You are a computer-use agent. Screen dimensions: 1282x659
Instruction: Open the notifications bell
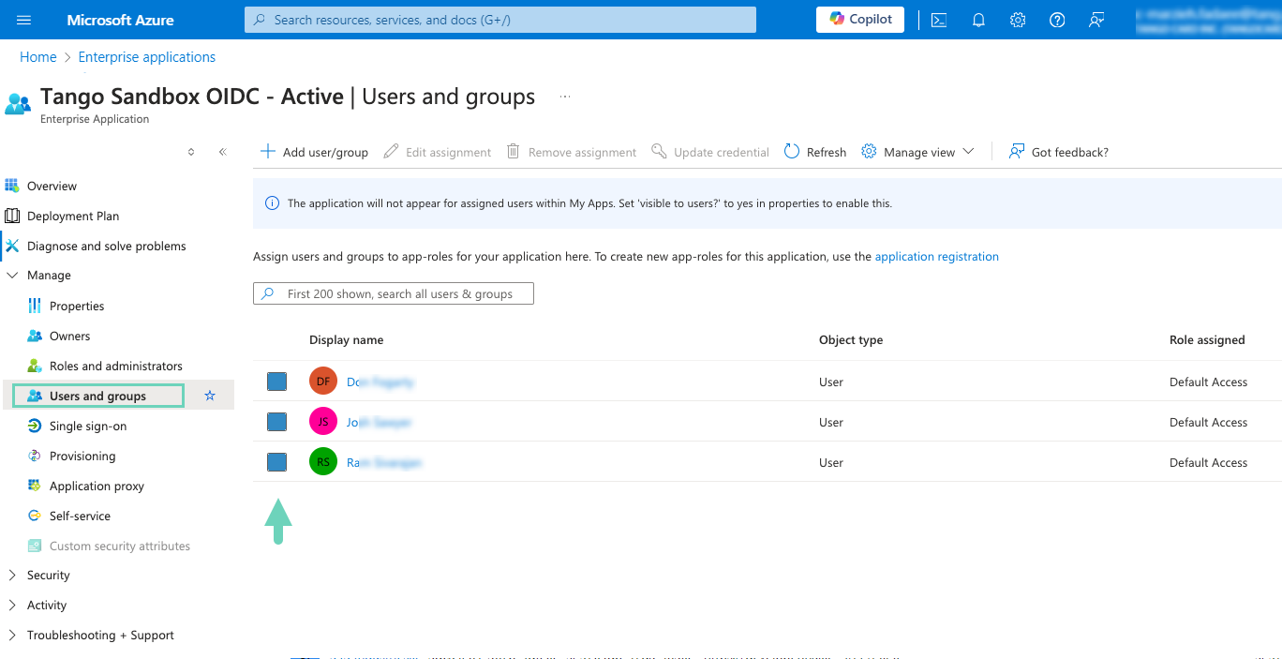[978, 20]
